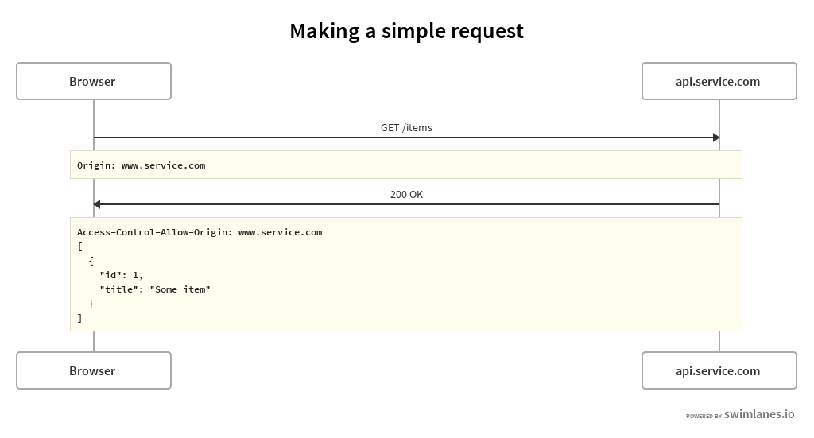Click the opening square bracket in the response body

pyautogui.click(x=79, y=246)
